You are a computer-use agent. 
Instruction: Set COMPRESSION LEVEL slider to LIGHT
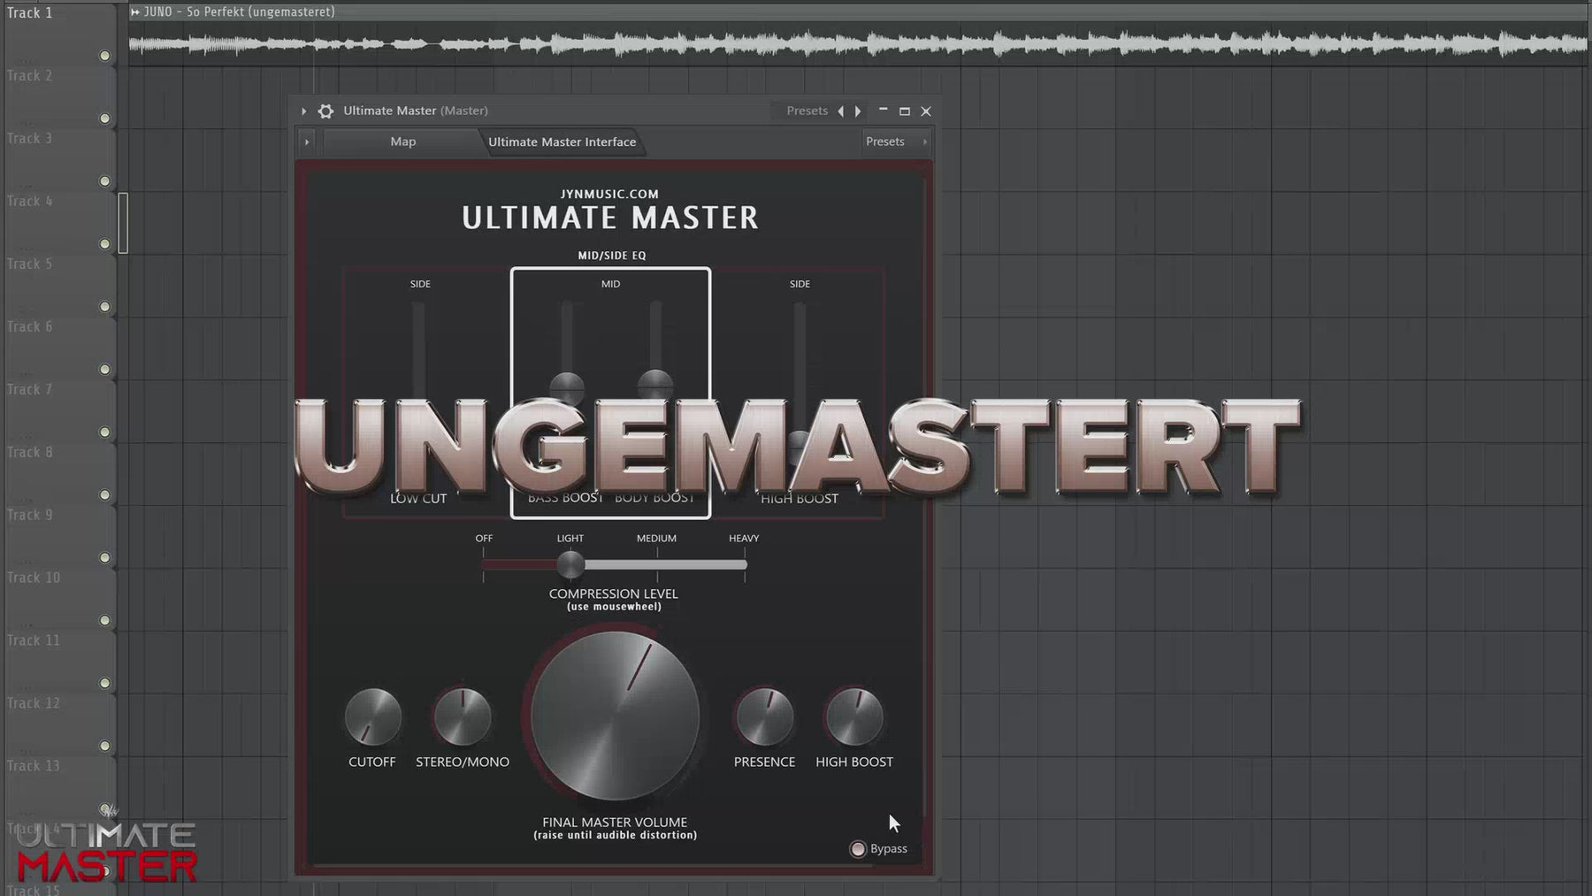[x=570, y=563]
